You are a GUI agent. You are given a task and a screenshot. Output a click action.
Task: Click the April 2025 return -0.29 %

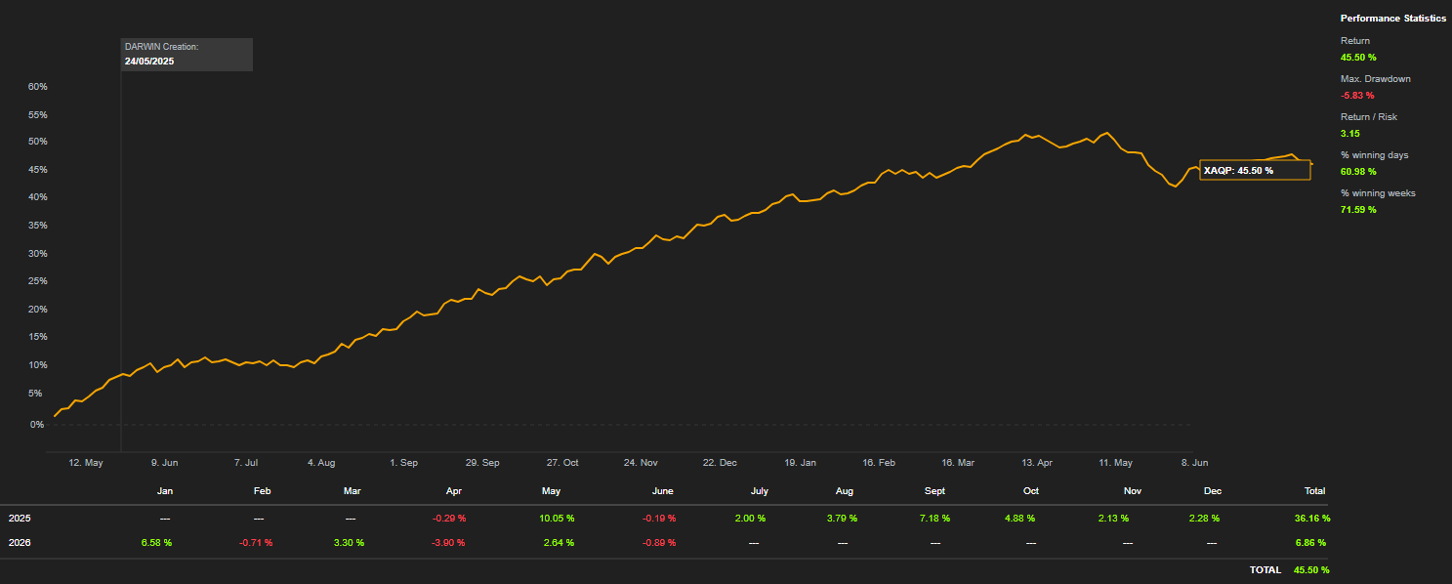[x=449, y=518]
